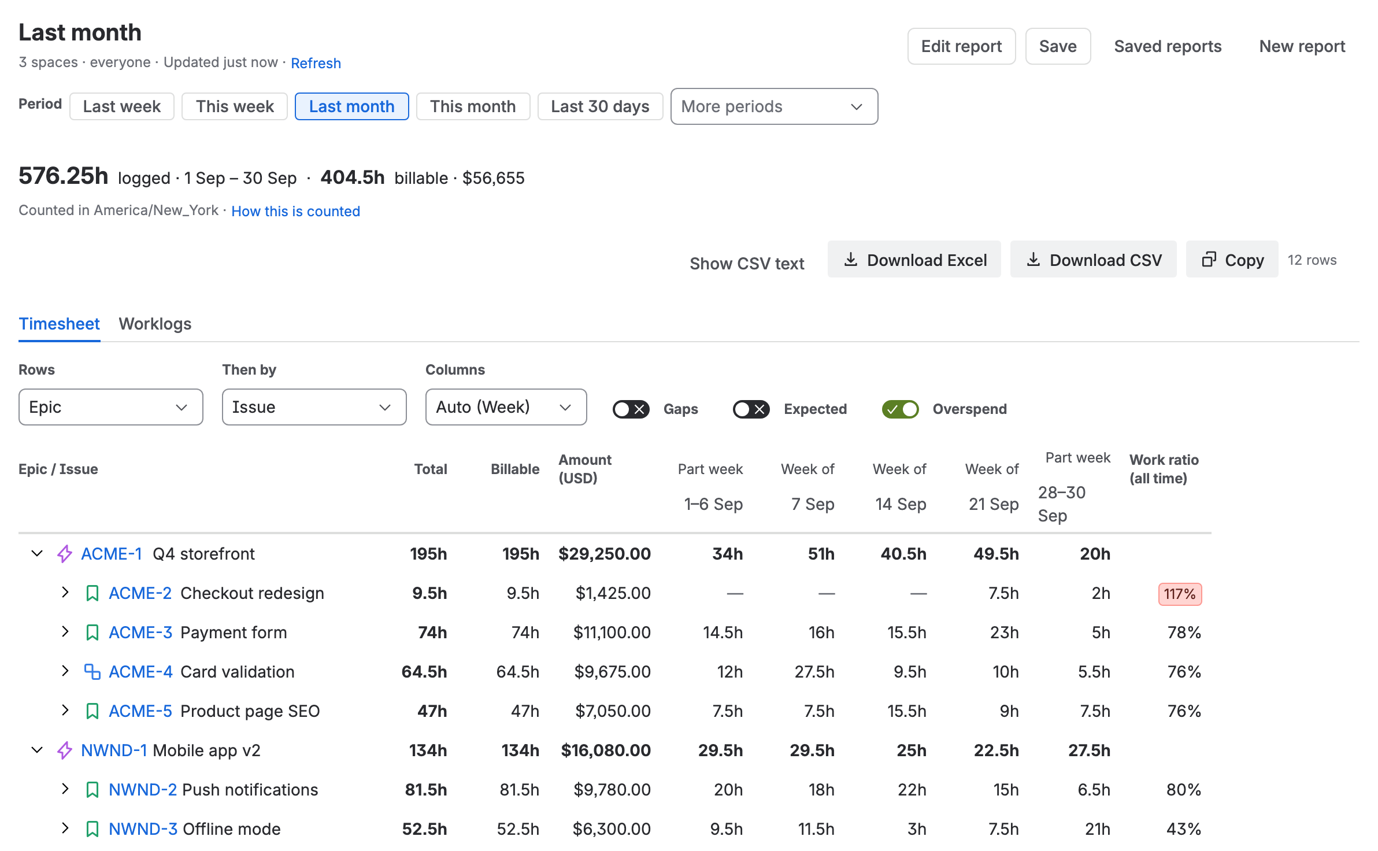
Task: Select the Last week period
Action: pos(122,106)
